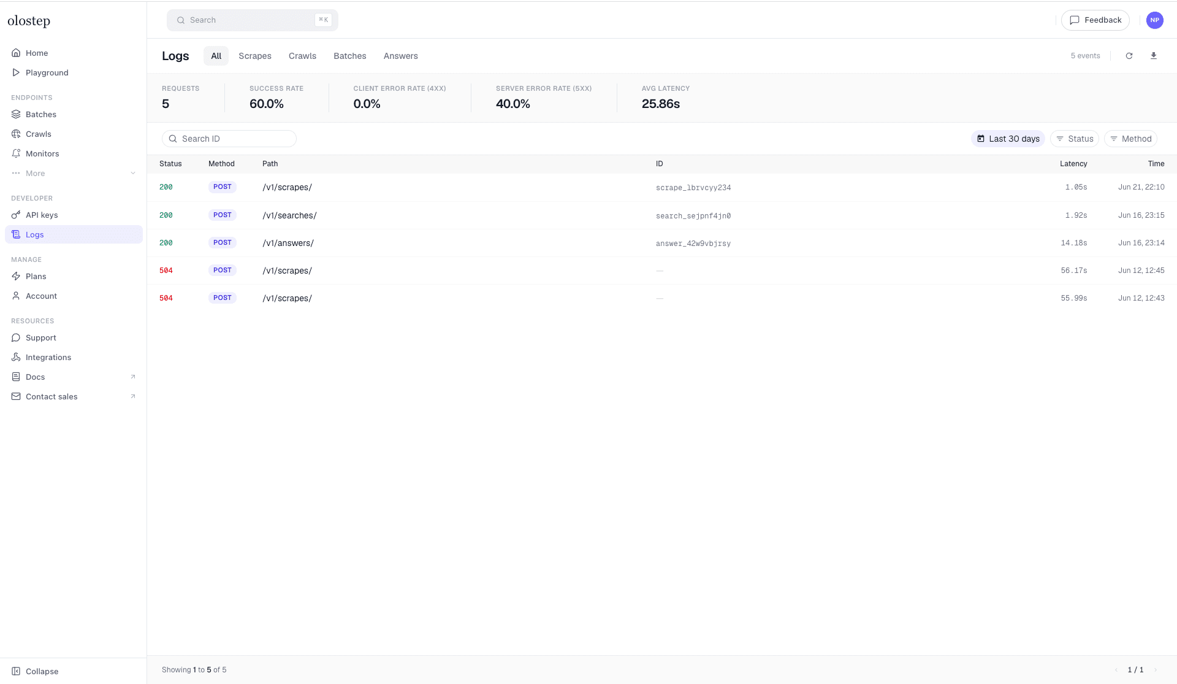The width and height of the screenshot is (1177, 684).
Task: Click the Avg Latency 25.86s stat
Action: [666, 98]
